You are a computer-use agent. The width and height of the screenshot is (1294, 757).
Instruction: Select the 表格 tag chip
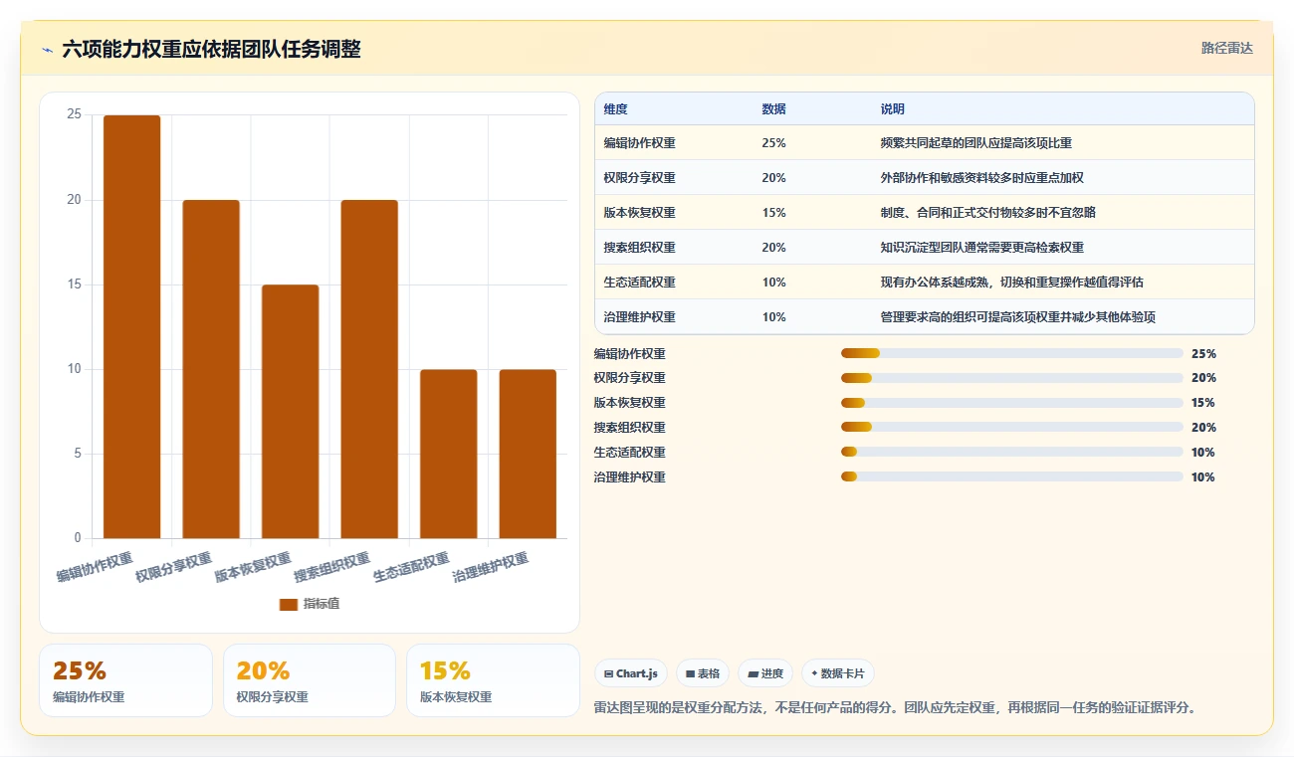coord(703,673)
